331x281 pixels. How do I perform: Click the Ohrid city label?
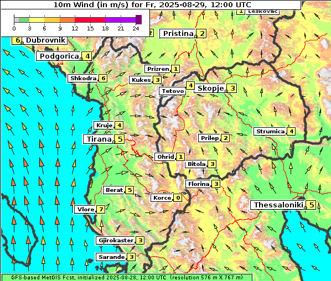click(165, 157)
